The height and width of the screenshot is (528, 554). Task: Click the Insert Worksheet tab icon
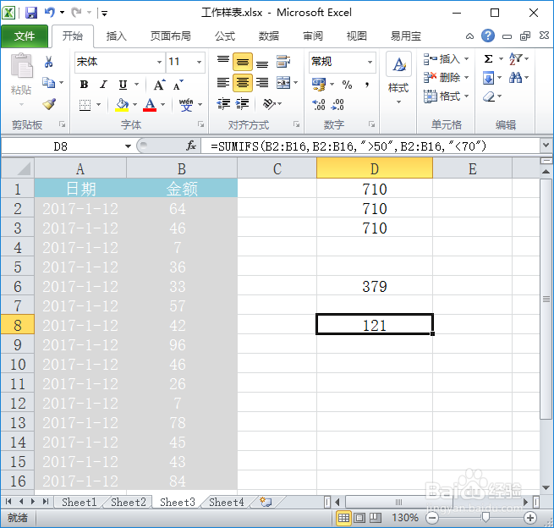coord(266,502)
